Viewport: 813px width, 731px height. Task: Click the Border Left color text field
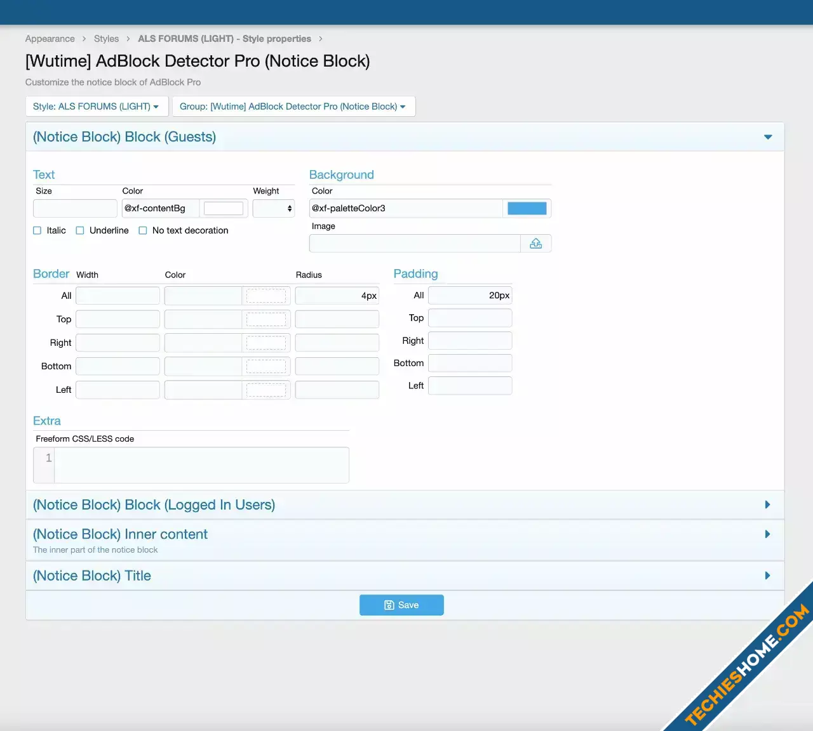click(x=203, y=390)
